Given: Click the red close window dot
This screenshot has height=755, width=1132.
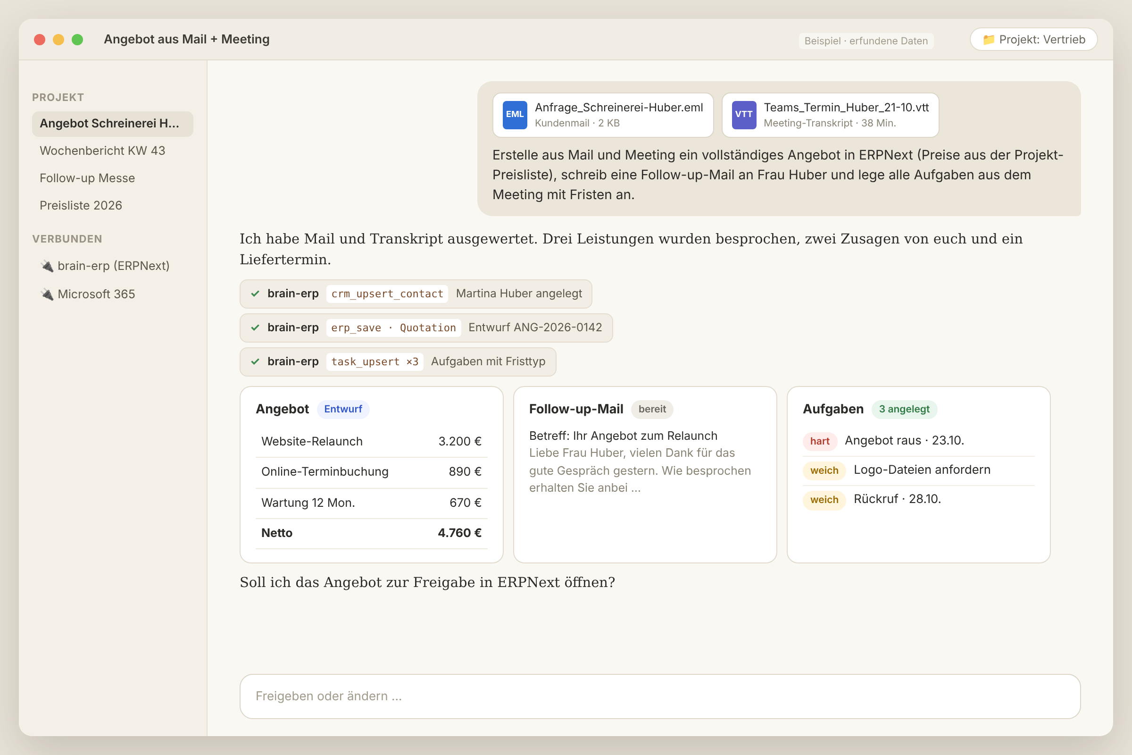Looking at the screenshot, I should [40, 40].
